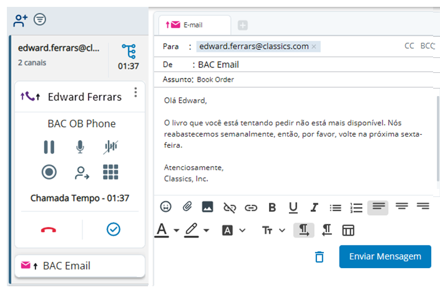Open the filter list icon

[40, 19]
